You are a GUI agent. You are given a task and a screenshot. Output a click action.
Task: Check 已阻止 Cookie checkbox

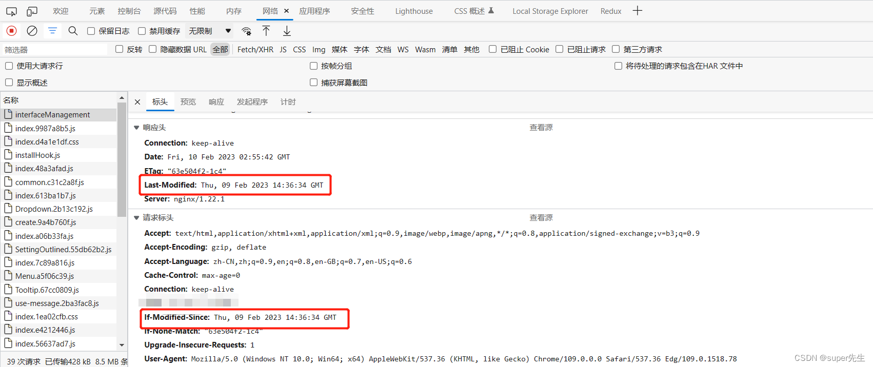492,49
